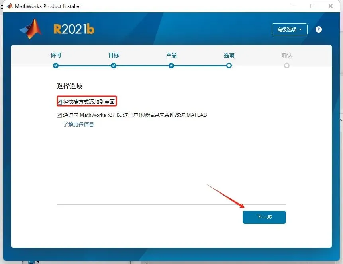343x264 pixels.
Task: Click the 选择选项 heading
Action: 70,86
